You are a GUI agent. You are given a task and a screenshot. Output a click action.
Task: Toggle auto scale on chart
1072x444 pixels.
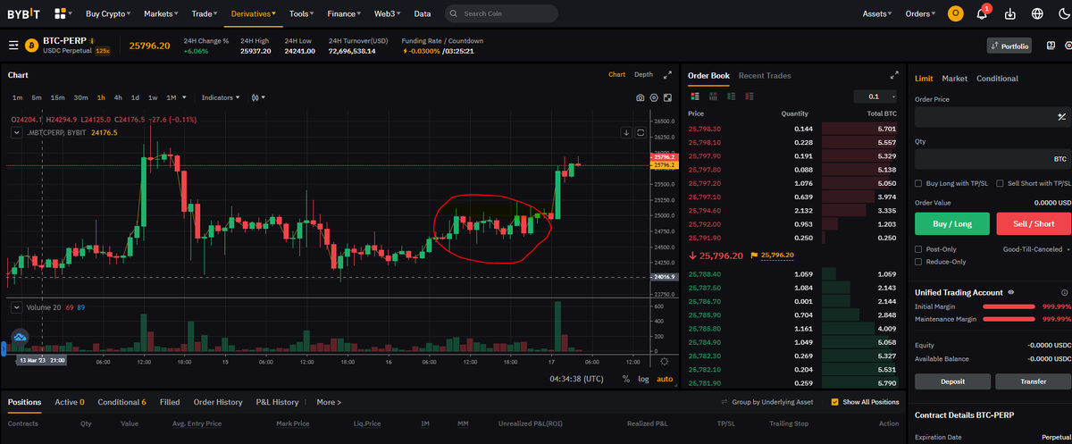pos(665,379)
